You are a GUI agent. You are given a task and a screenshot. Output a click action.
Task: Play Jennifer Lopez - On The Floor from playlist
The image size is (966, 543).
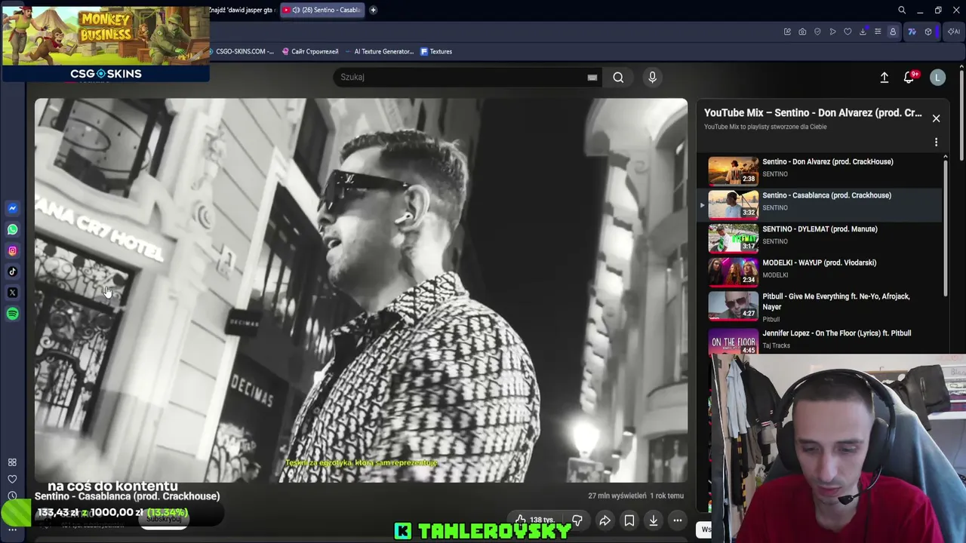[x=819, y=340]
